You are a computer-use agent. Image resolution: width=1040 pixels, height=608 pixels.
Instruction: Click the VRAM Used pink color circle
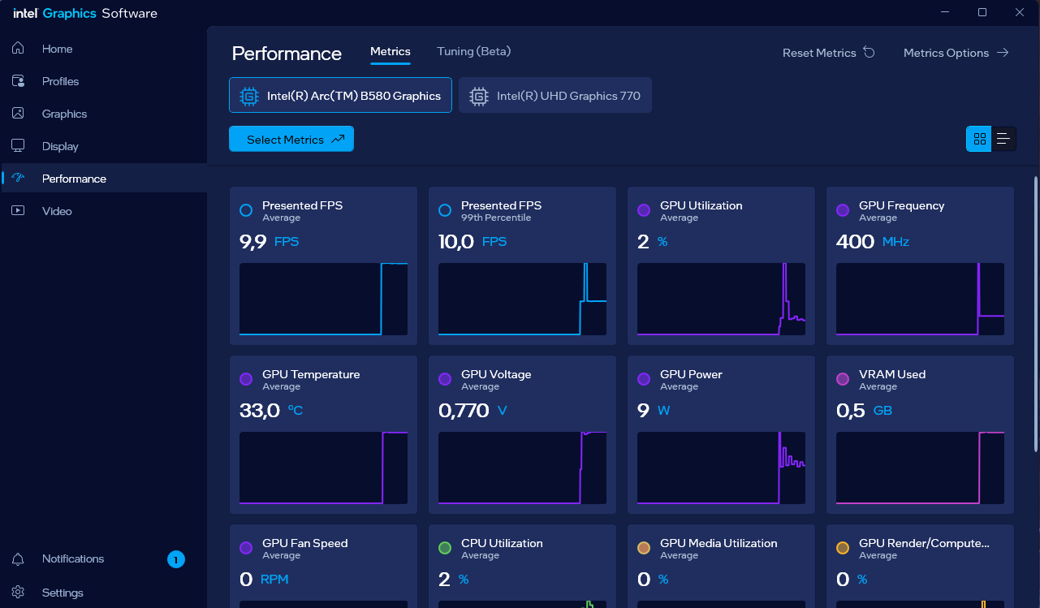[x=843, y=379]
